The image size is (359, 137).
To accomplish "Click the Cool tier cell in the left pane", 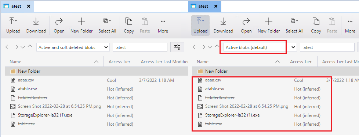I will click(x=112, y=80).
